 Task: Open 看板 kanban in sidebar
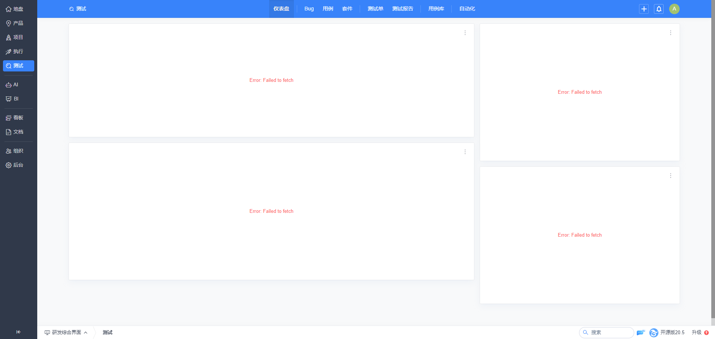(18, 118)
